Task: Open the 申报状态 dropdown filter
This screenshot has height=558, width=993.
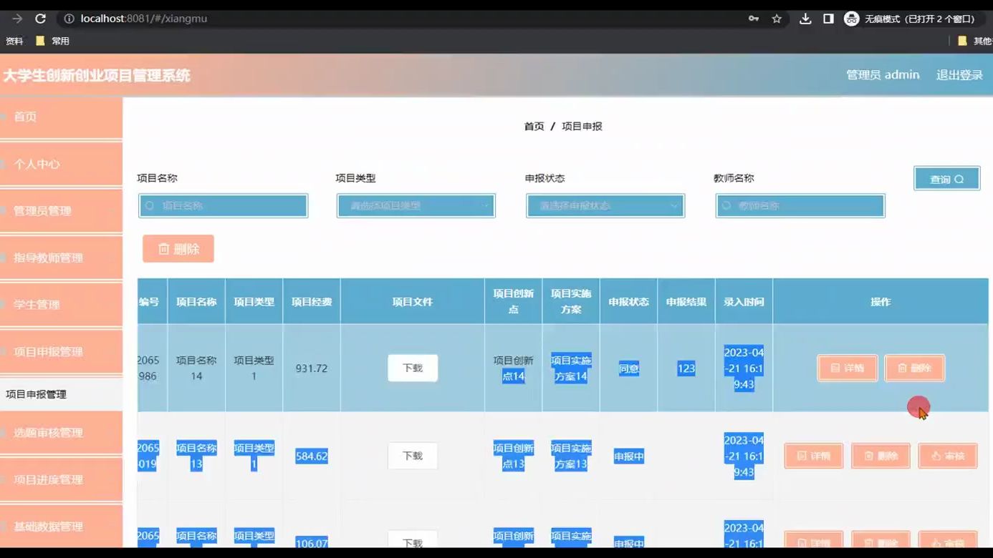Action: [605, 206]
